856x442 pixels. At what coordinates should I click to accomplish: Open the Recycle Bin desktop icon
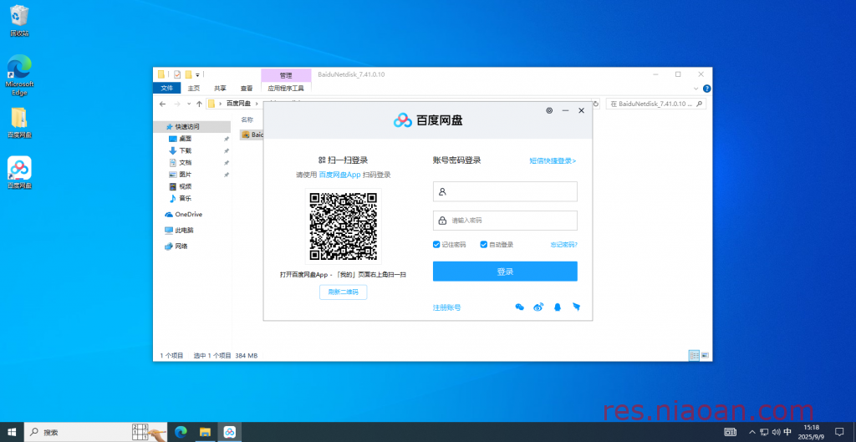[x=19, y=21]
